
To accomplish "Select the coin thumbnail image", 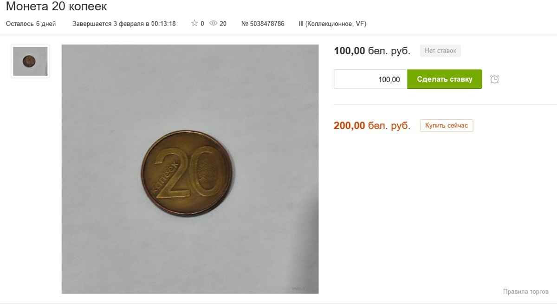I will click(30, 61).
